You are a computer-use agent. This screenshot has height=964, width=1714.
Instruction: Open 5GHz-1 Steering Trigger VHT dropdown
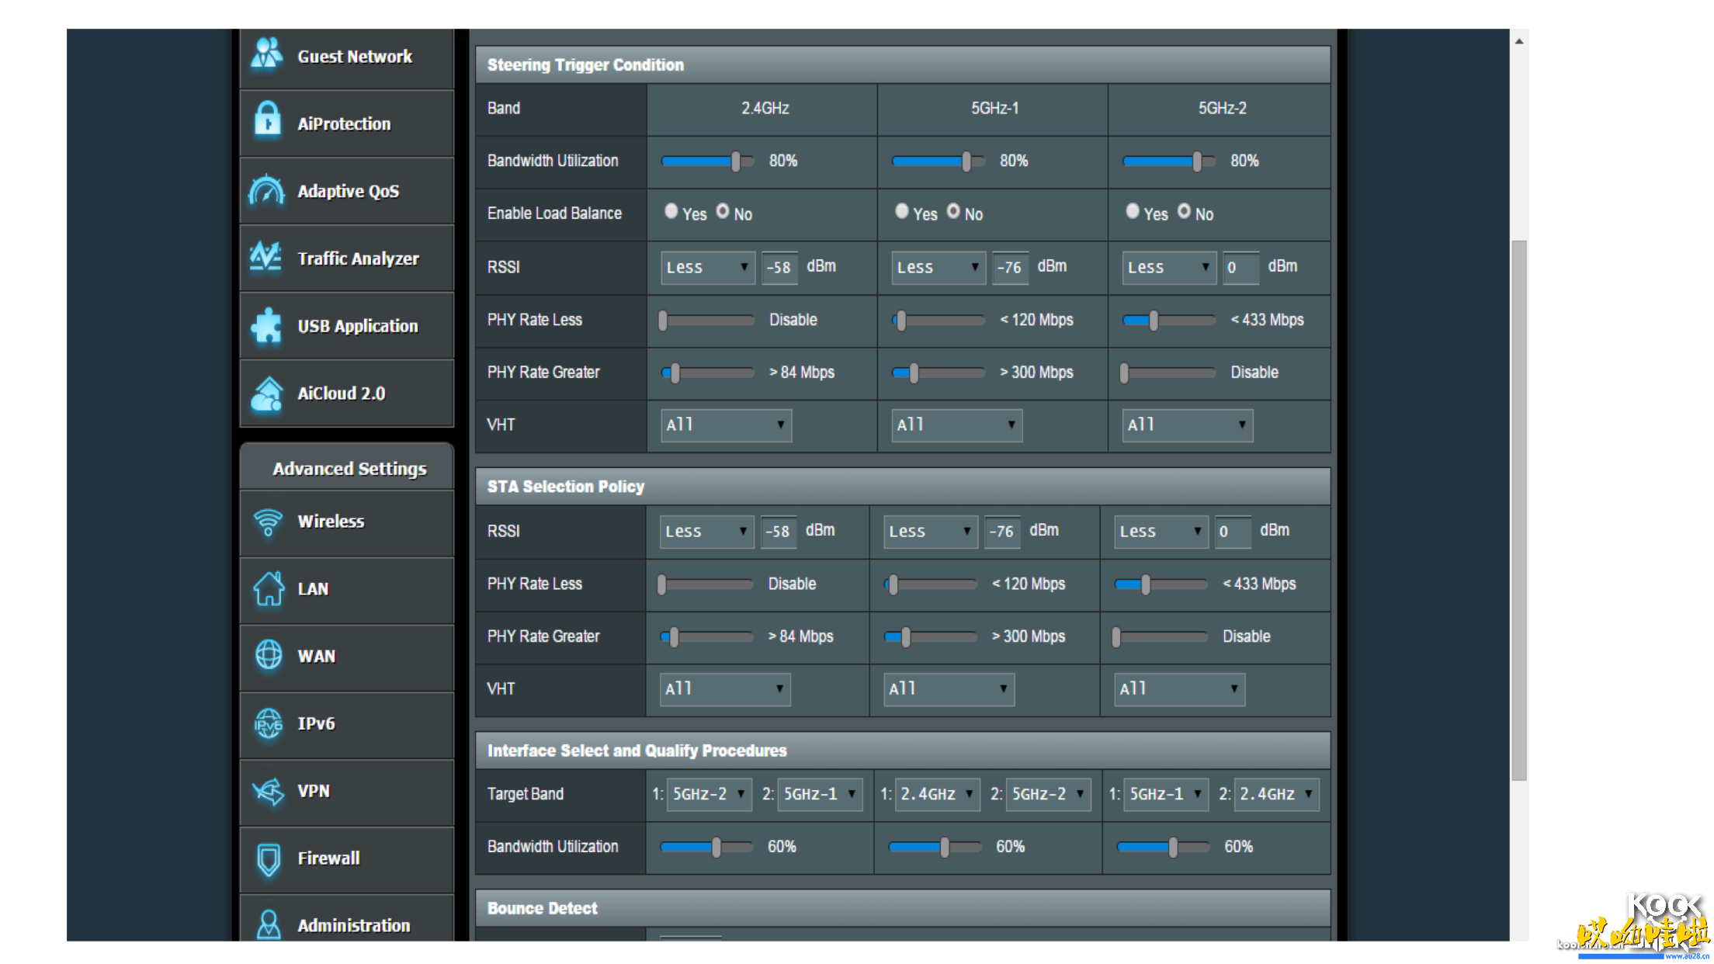coord(956,425)
